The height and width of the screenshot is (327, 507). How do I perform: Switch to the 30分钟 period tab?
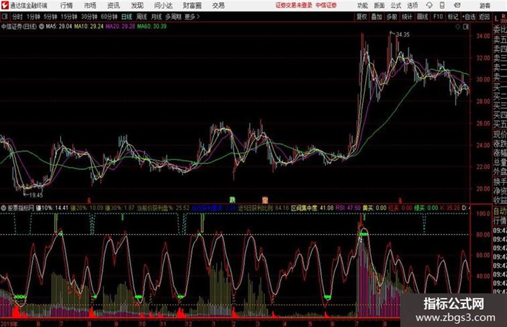tap(89, 17)
